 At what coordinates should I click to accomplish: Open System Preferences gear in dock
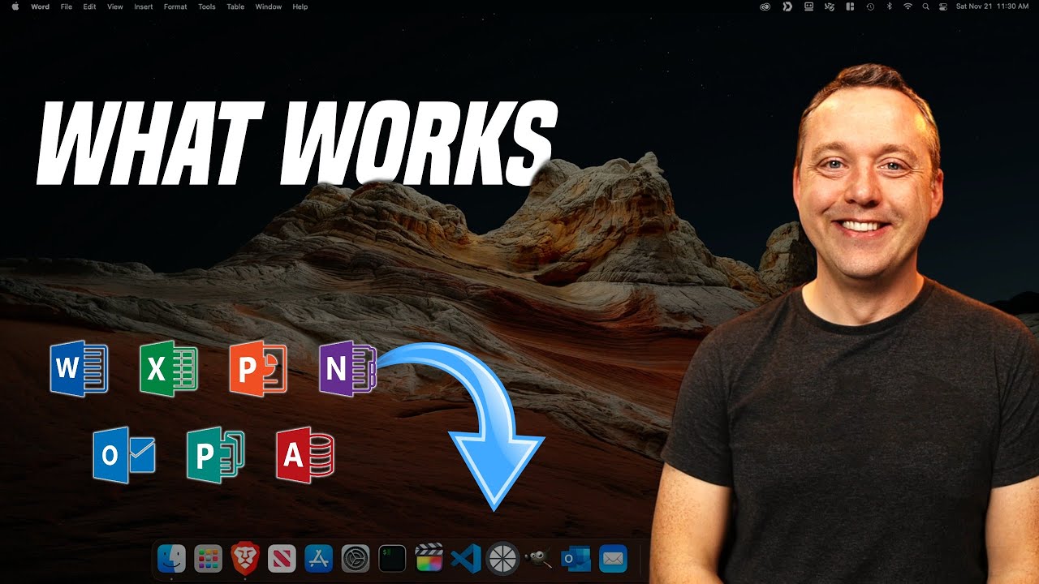[356, 559]
